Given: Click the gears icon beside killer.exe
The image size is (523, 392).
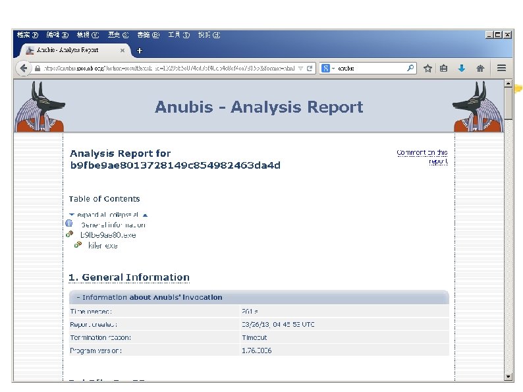Looking at the screenshot, I should click(x=78, y=244).
